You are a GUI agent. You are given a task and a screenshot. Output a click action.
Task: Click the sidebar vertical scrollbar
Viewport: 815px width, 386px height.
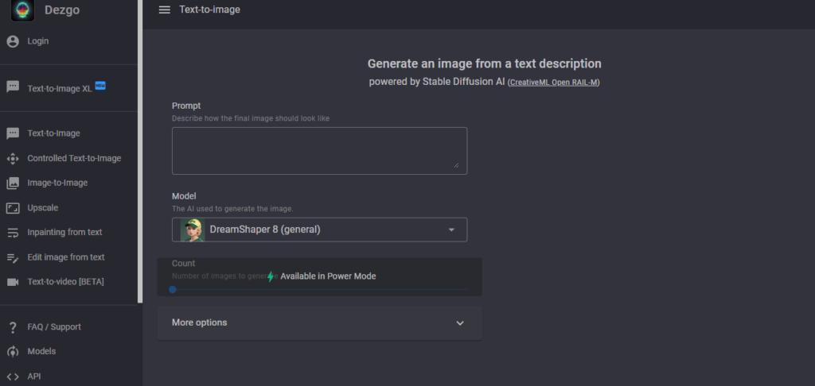point(140,151)
